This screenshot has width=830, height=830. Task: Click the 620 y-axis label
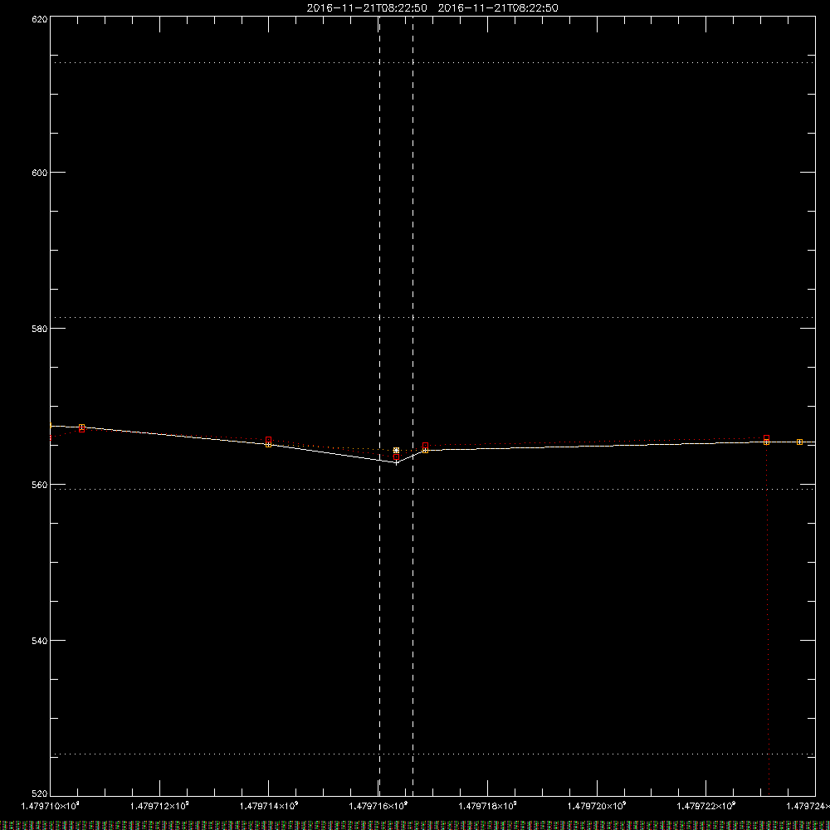click(x=40, y=20)
